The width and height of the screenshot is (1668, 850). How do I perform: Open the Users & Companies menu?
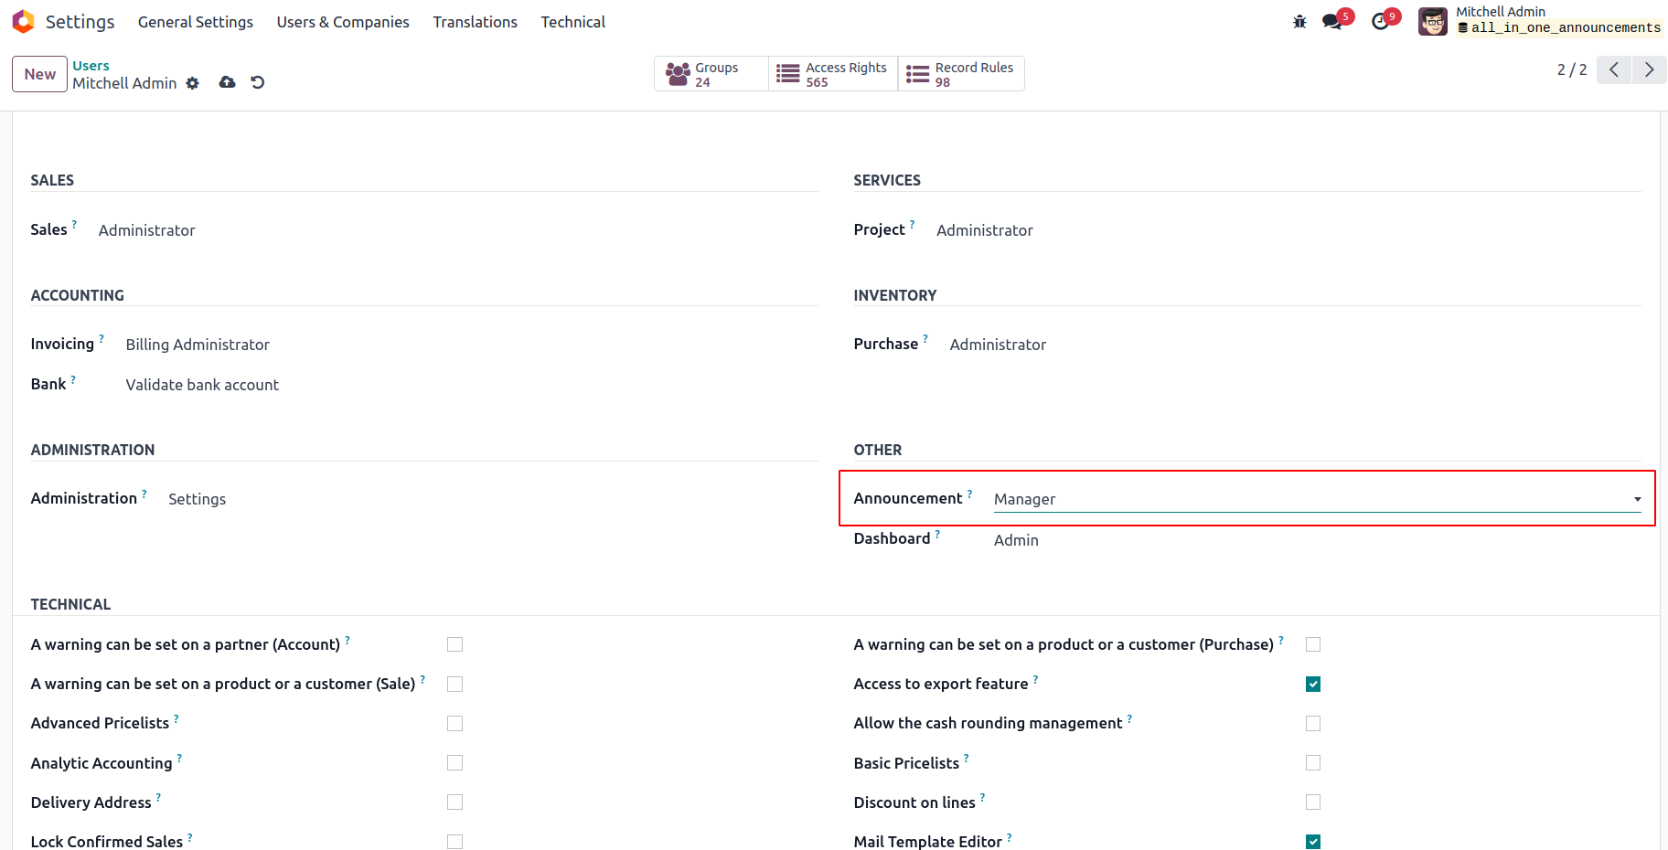(x=343, y=22)
